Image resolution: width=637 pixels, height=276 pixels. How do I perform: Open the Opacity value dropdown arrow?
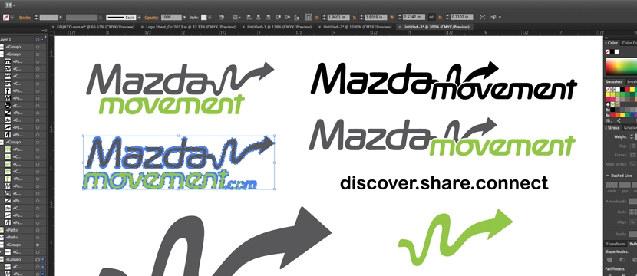coord(184,18)
